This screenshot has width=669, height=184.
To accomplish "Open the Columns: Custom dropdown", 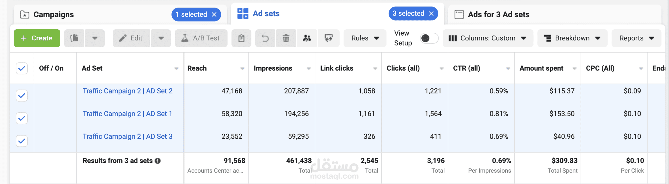I will 488,38.
